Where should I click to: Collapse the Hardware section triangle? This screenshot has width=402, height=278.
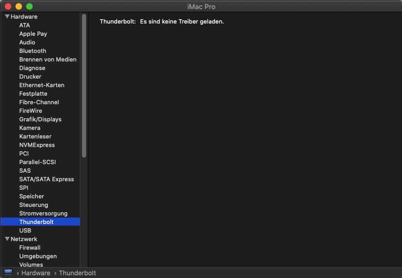(7, 17)
